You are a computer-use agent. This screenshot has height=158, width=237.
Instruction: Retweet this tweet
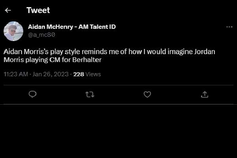click(90, 94)
